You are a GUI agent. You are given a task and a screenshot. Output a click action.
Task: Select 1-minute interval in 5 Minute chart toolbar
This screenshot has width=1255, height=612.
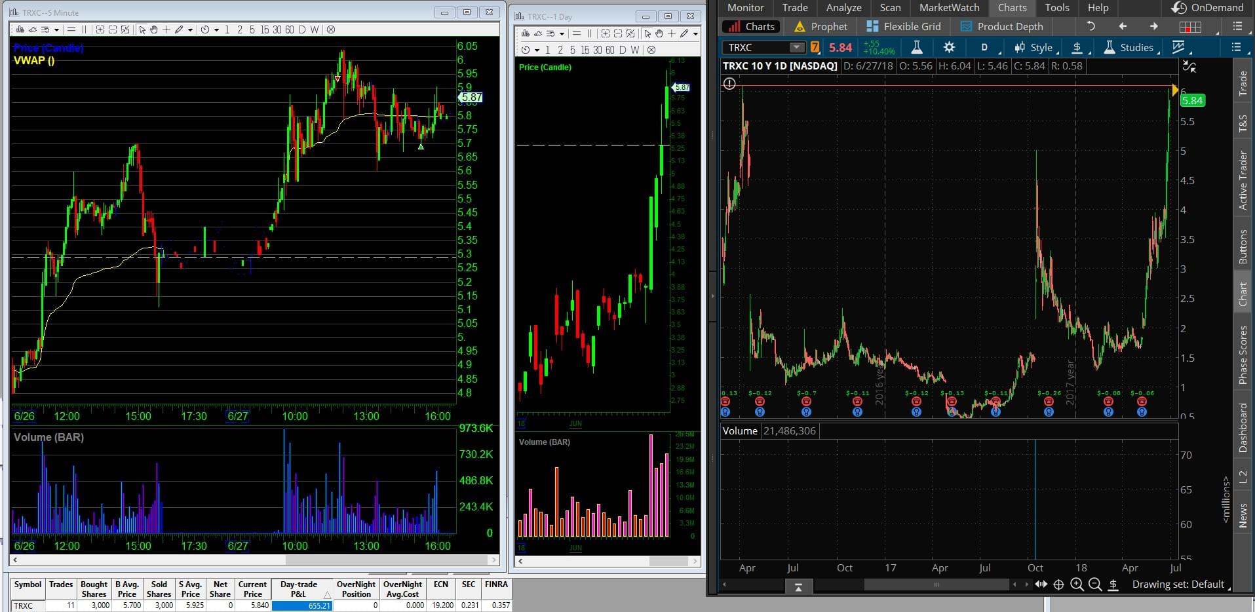point(227,29)
